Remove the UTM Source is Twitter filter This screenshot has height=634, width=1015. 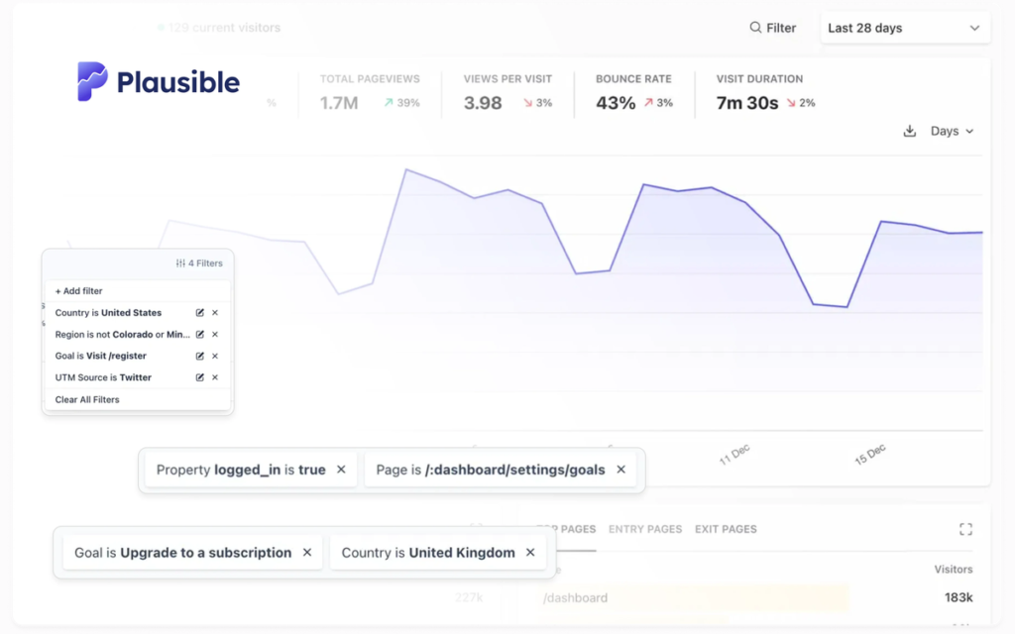[215, 377]
